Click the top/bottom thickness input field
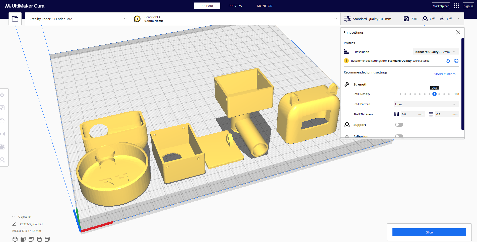 [x=447, y=114]
